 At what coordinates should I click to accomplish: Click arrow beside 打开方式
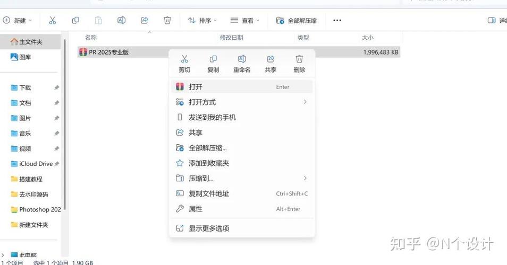click(x=305, y=102)
